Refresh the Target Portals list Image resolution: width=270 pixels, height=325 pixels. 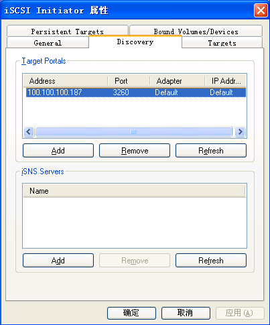point(211,151)
